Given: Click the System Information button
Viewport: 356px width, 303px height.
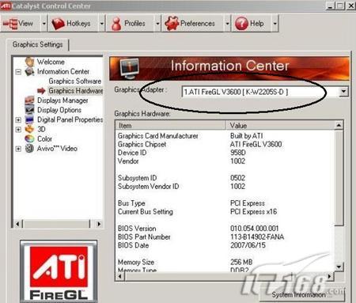Looking at the screenshot, I should point(302,294).
